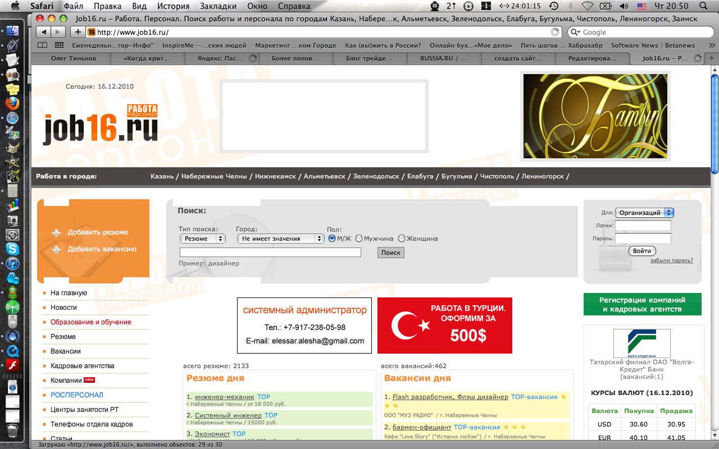
Task: Open the Организаций login type dropdown
Action: click(644, 213)
